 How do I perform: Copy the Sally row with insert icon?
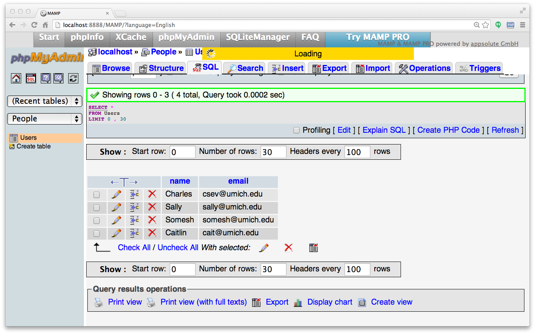pyautogui.click(x=134, y=207)
